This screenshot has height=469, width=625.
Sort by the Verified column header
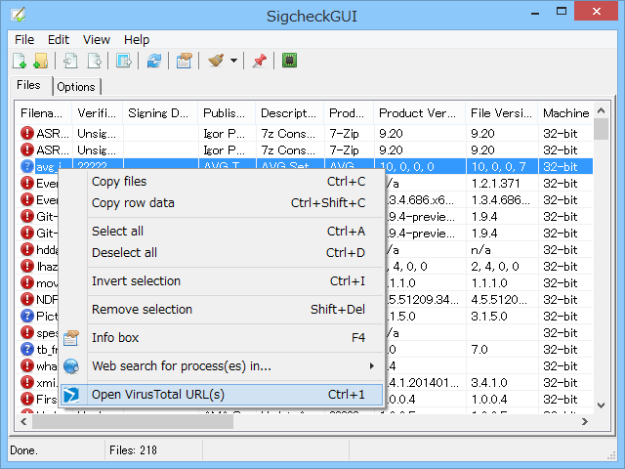coord(98,113)
